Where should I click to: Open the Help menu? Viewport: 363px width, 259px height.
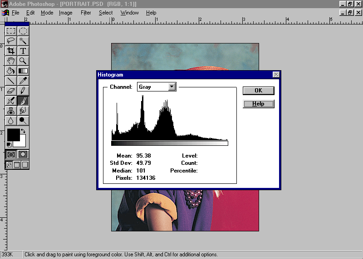click(151, 13)
